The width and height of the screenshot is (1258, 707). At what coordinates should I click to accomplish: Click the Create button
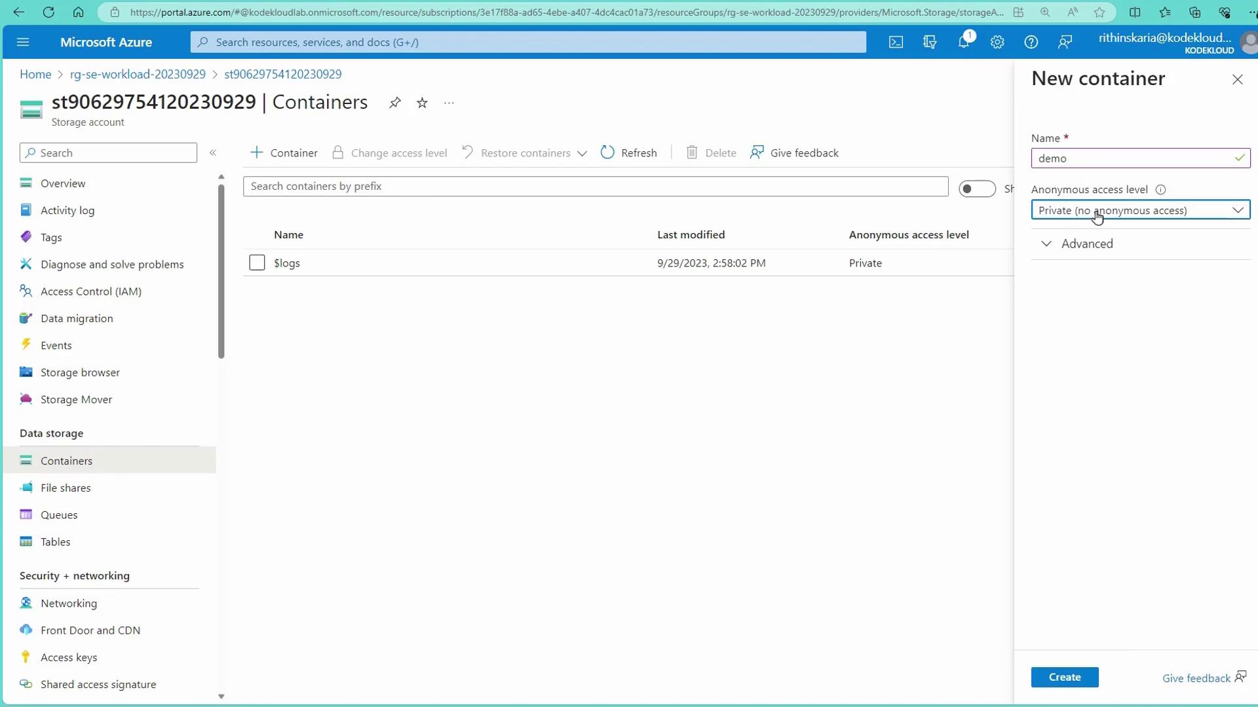1064,678
